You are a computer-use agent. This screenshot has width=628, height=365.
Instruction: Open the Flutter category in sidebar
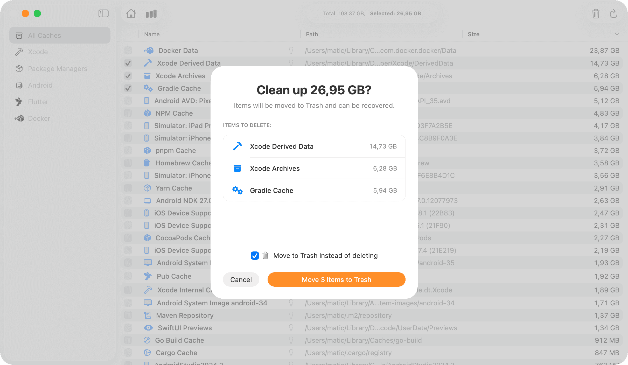38,102
